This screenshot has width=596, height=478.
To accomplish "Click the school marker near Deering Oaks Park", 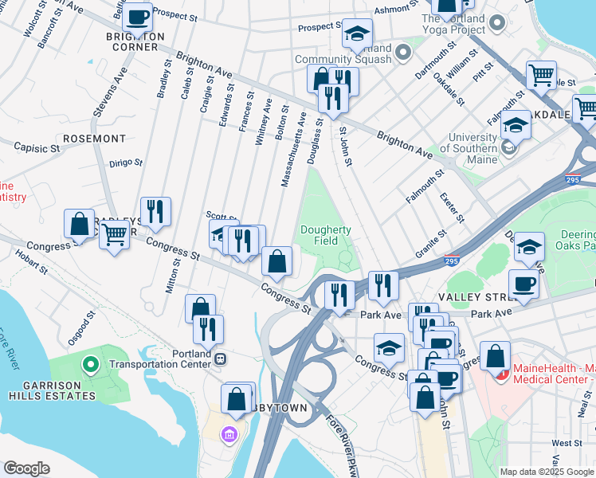I will point(529,248).
